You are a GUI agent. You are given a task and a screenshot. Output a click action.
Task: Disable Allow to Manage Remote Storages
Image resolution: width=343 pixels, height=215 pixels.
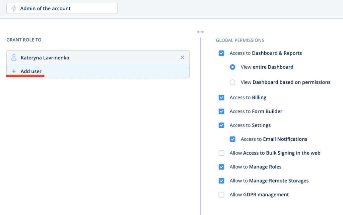pyautogui.click(x=221, y=181)
